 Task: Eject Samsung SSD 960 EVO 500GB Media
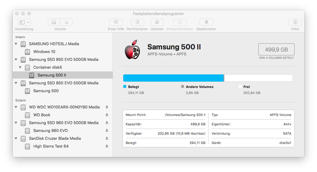[107, 123]
